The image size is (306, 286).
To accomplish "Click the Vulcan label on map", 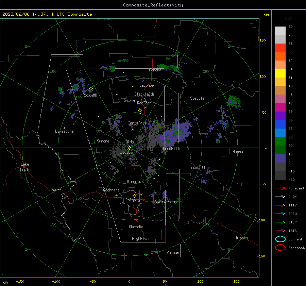I will click(x=173, y=253).
